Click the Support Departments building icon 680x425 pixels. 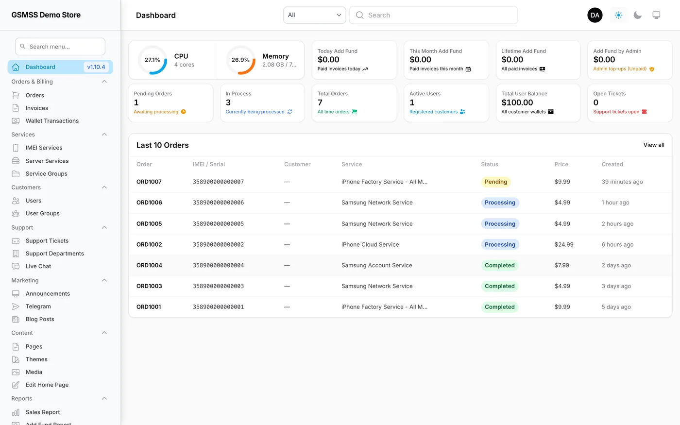pyautogui.click(x=16, y=254)
